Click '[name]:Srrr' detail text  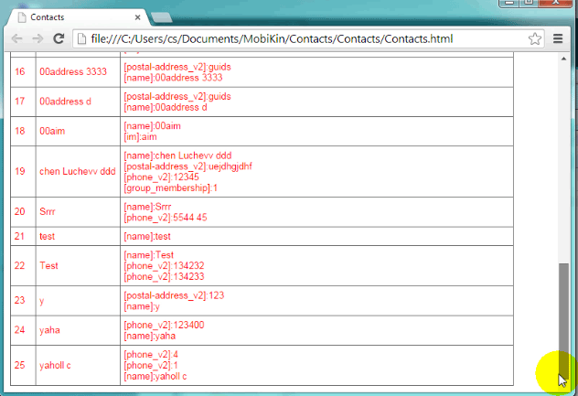point(147,207)
